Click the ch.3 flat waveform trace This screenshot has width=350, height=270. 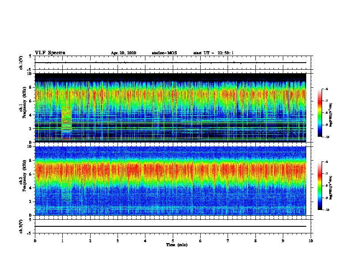pos(170,226)
